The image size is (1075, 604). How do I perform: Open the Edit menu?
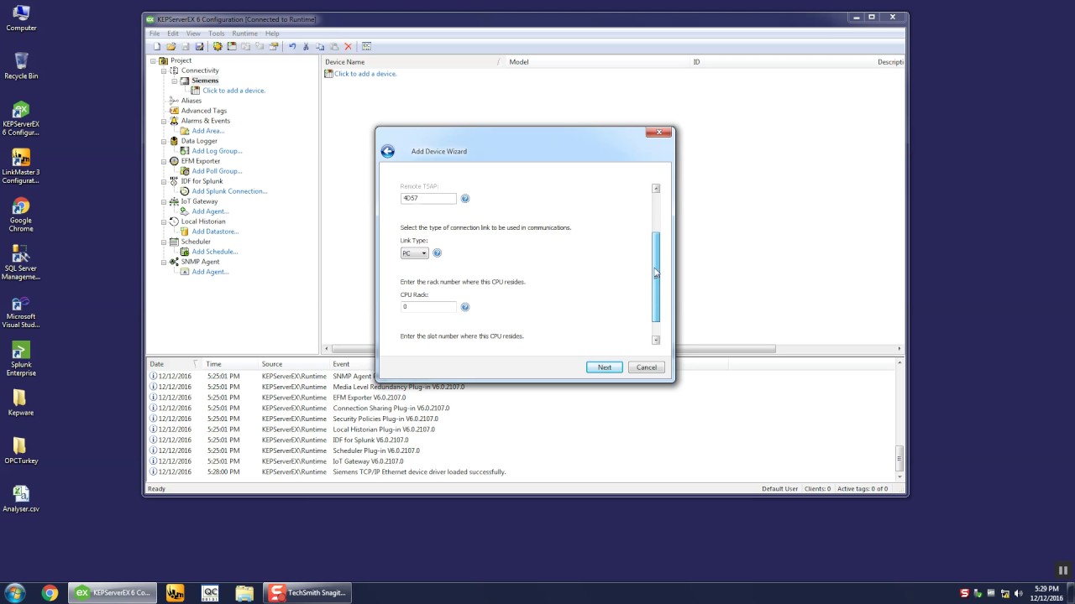(173, 34)
